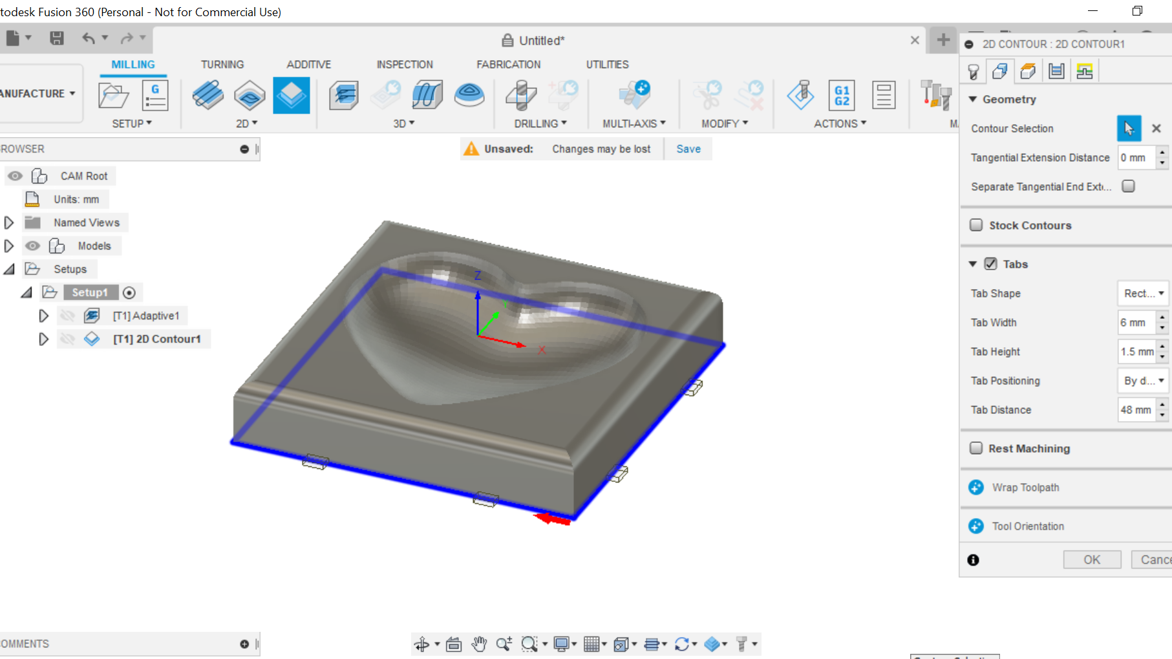Click Save in the unsaved warning
Viewport: 1172px width, 659px height.
688,149
